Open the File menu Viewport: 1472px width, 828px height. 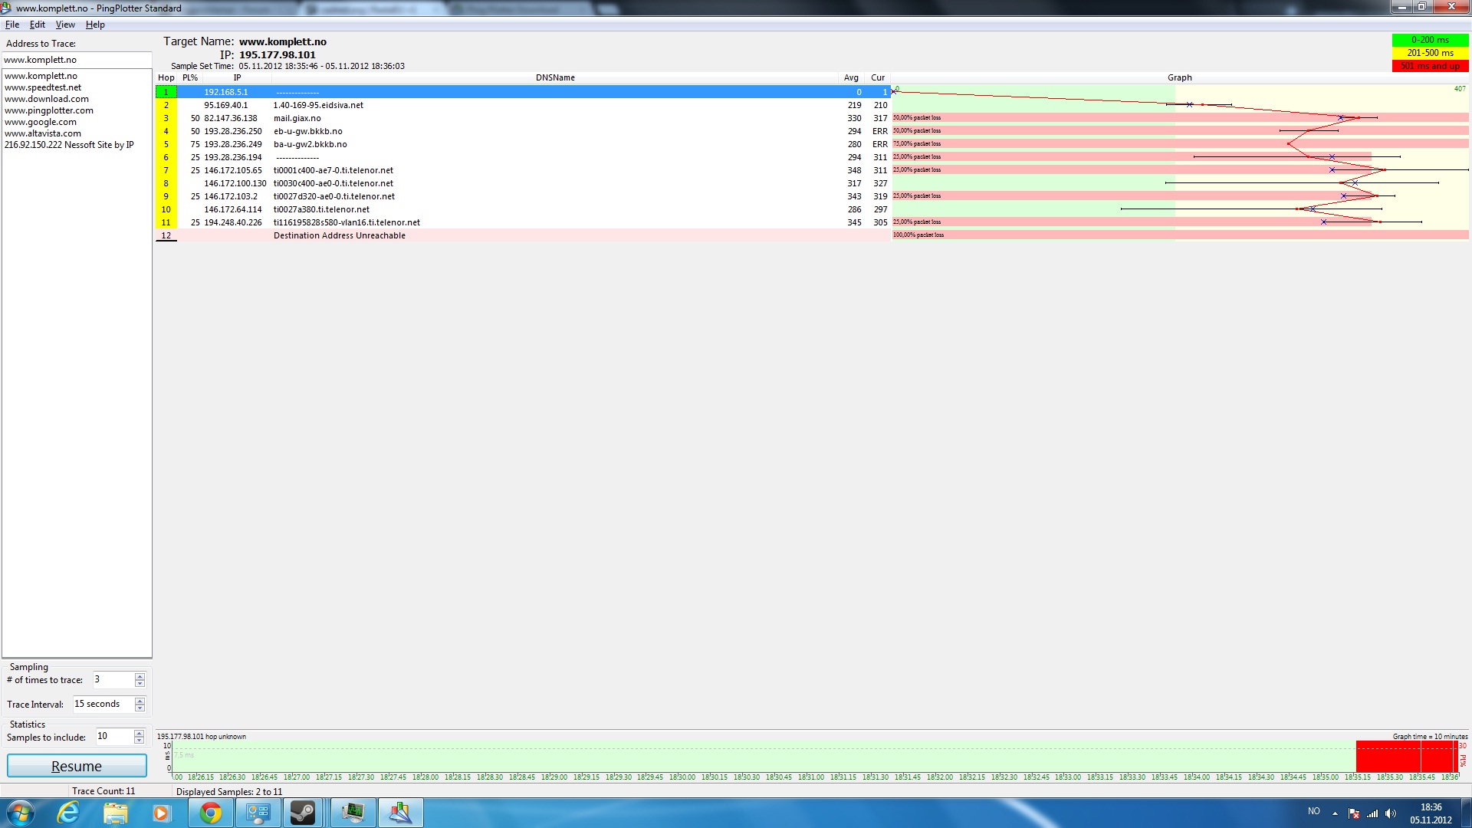12,25
